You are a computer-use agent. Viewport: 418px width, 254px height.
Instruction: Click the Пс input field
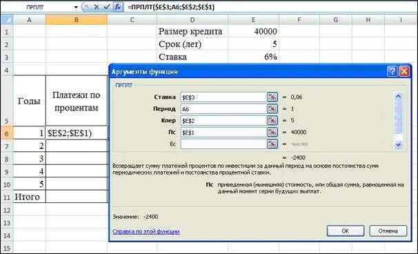coord(223,133)
